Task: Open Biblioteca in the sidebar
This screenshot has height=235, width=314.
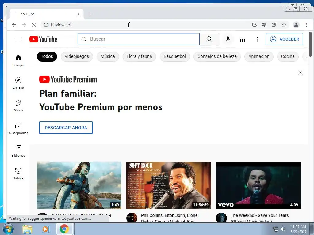Action: [x=18, y=151]
